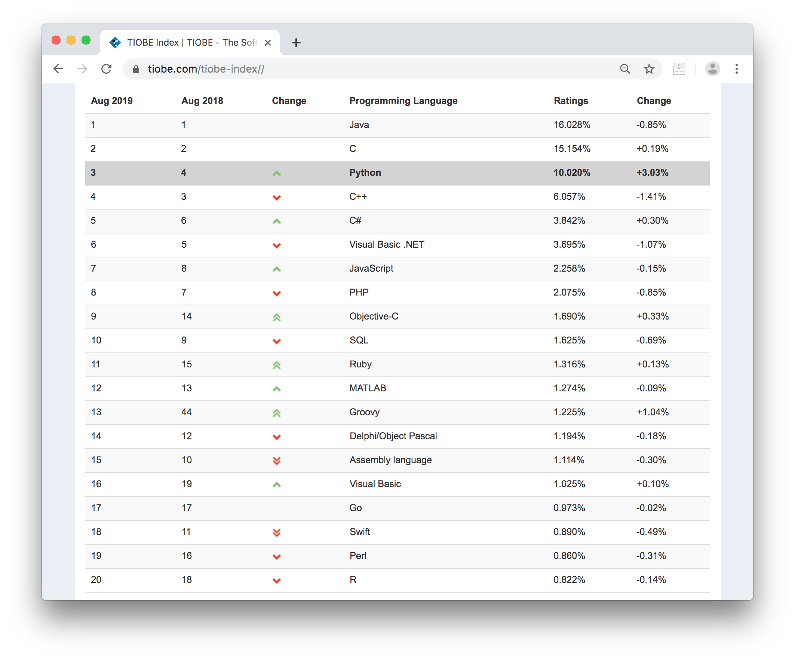Image resolution: width=795 pixels, height=660 pixels.
Task: Click Groovy's change value +1.04%
Action: coord(652,412)
